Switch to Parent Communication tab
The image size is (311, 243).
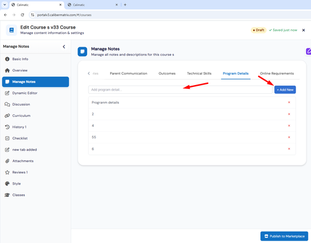(x=129, y=73)
